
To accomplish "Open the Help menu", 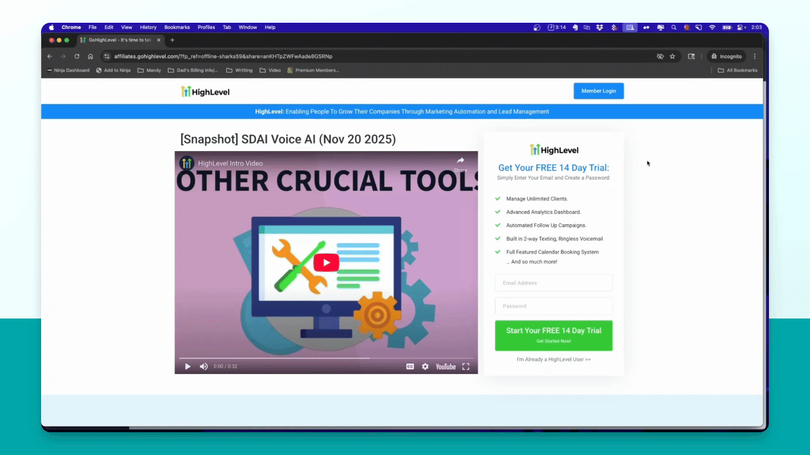I will click(x=270, y=27).
